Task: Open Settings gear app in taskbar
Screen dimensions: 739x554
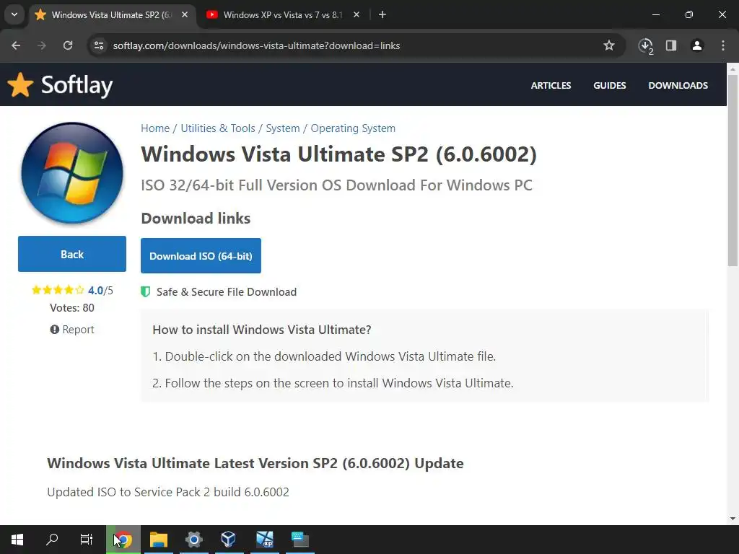Action: pyautogui.click(x=193, y=540)
